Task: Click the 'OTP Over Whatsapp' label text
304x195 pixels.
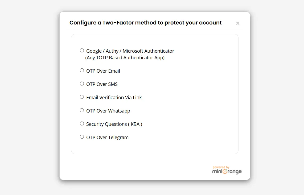Action: pos(108,111)
